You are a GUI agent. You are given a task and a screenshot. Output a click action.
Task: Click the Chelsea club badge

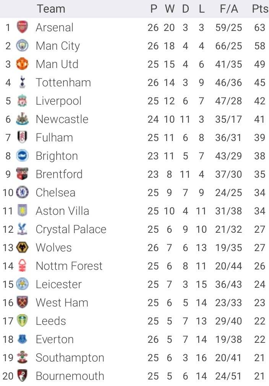coord(22,193)
